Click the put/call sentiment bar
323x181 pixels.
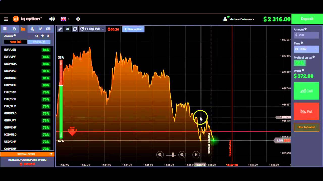pyautogui.click(x=61, y=99)
